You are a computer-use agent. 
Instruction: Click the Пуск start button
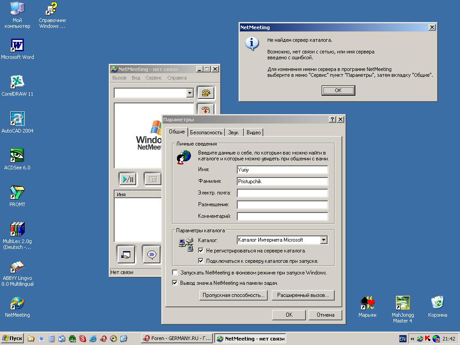[12, 339]
